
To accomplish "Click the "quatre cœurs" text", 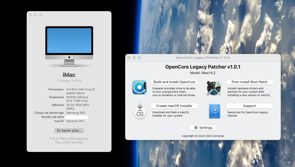I will coord(75,93).
